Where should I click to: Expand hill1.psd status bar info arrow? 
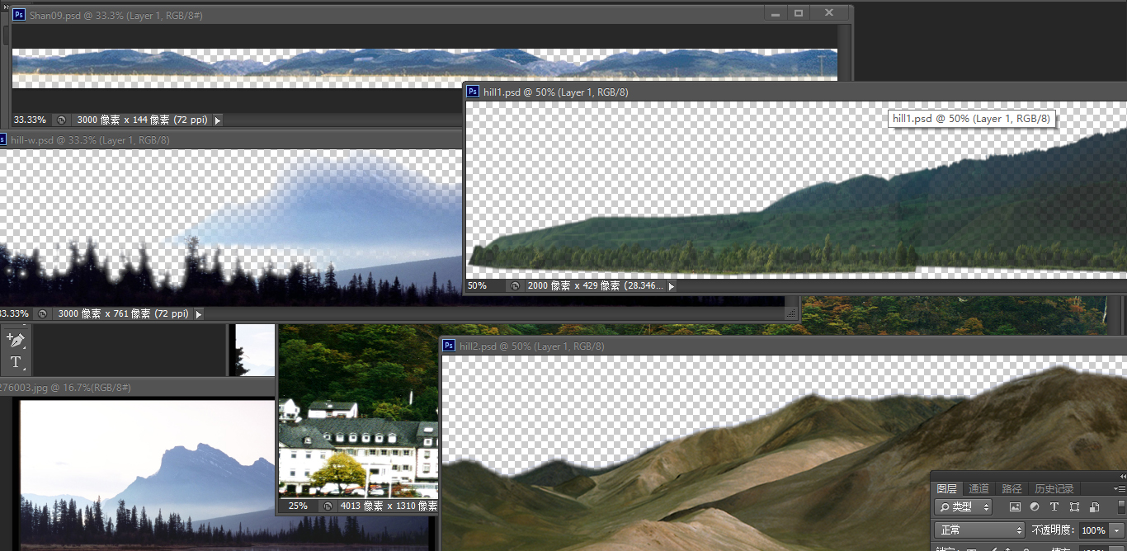coord(672,286)
